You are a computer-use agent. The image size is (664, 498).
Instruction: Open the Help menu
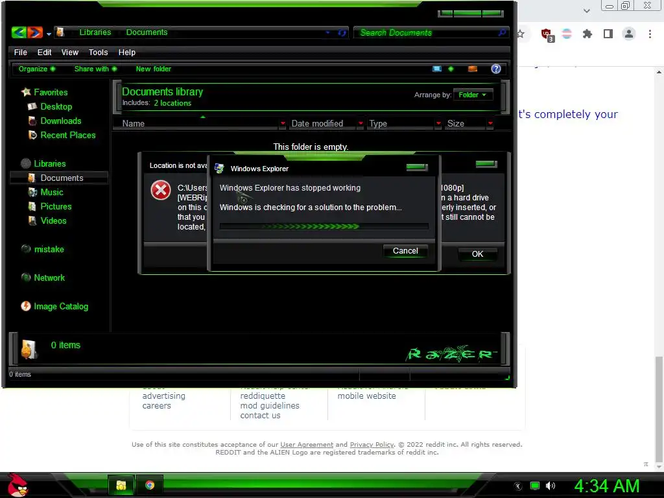(x=126, y=52)
